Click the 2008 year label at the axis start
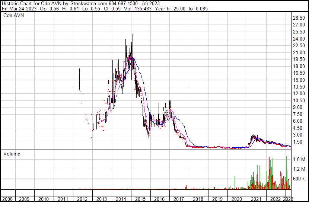The height and width of the screenshot is (202, 309). pyautogui.click(x=7, y=199)
